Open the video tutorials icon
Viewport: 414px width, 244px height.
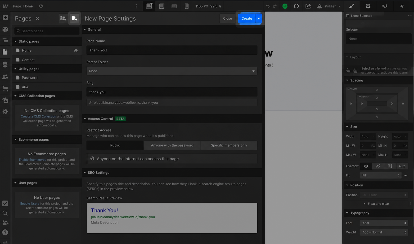pyautogui.click(x=5, y=223)
